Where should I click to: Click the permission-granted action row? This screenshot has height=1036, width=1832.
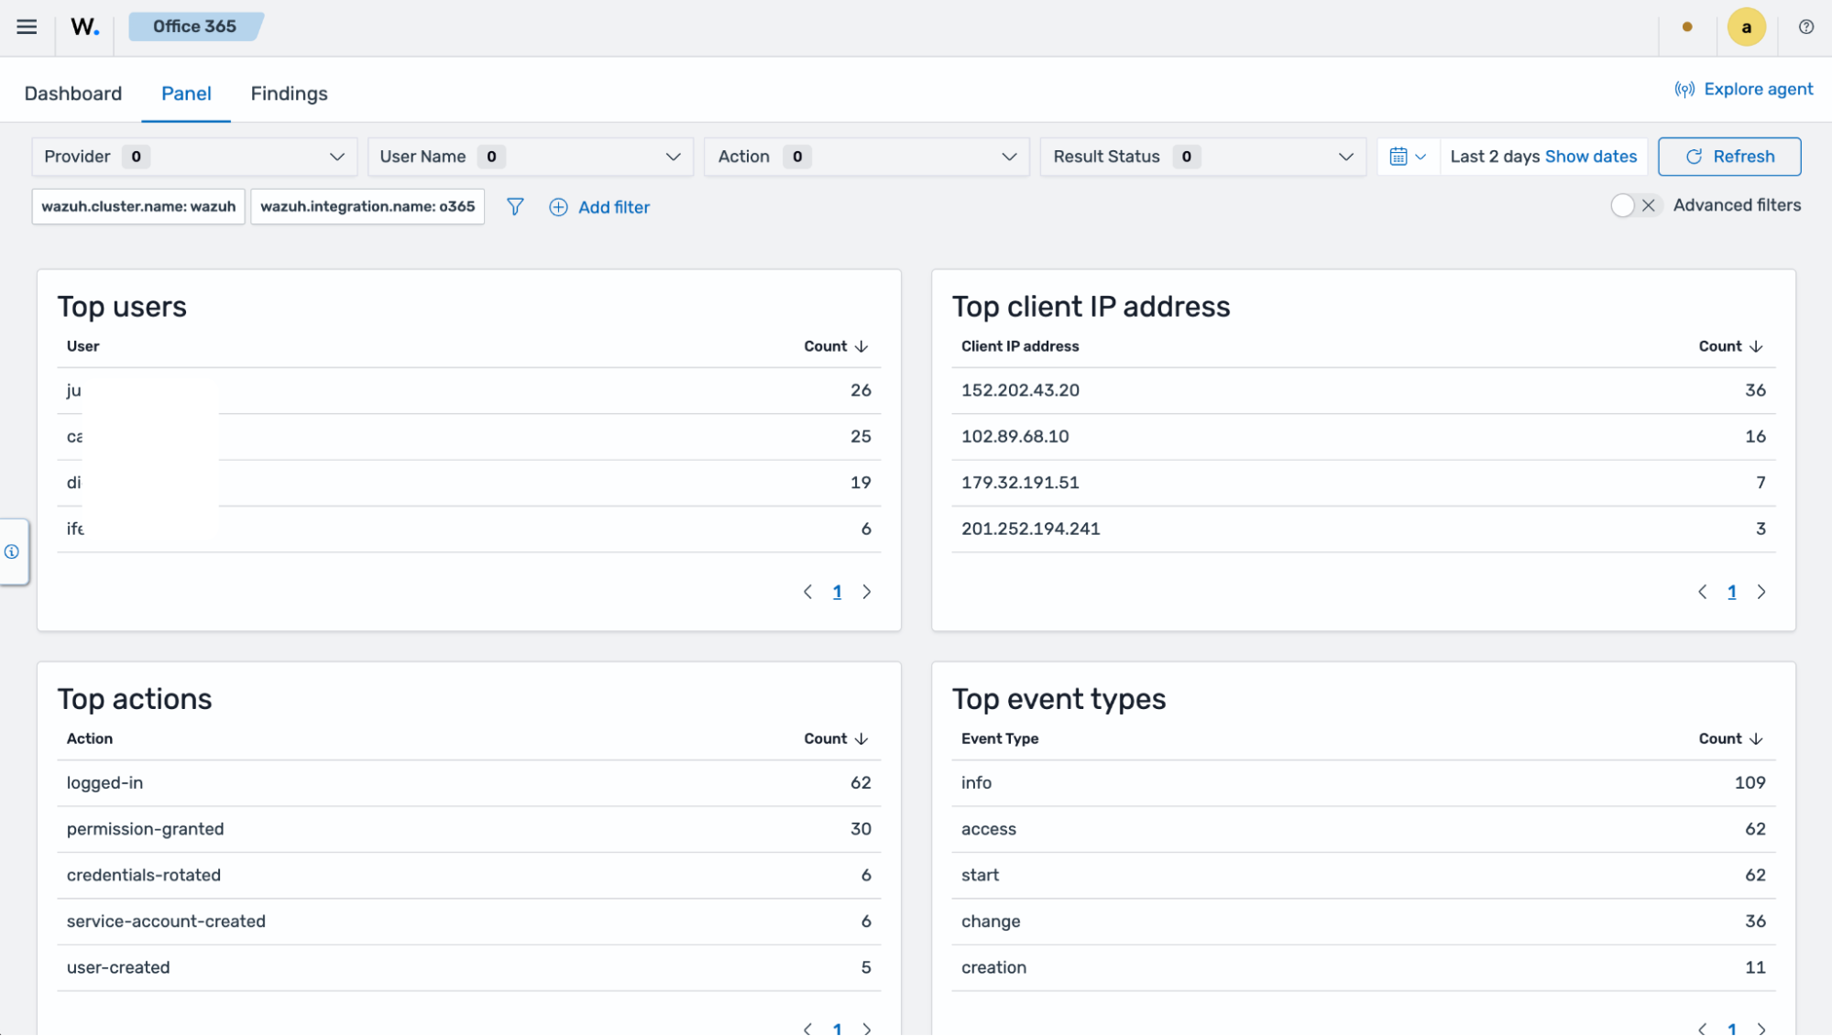tap(468, 829)
